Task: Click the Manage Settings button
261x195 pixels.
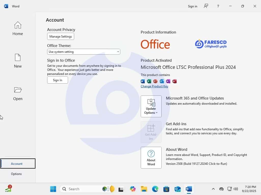Action: [x=61, y=37]
